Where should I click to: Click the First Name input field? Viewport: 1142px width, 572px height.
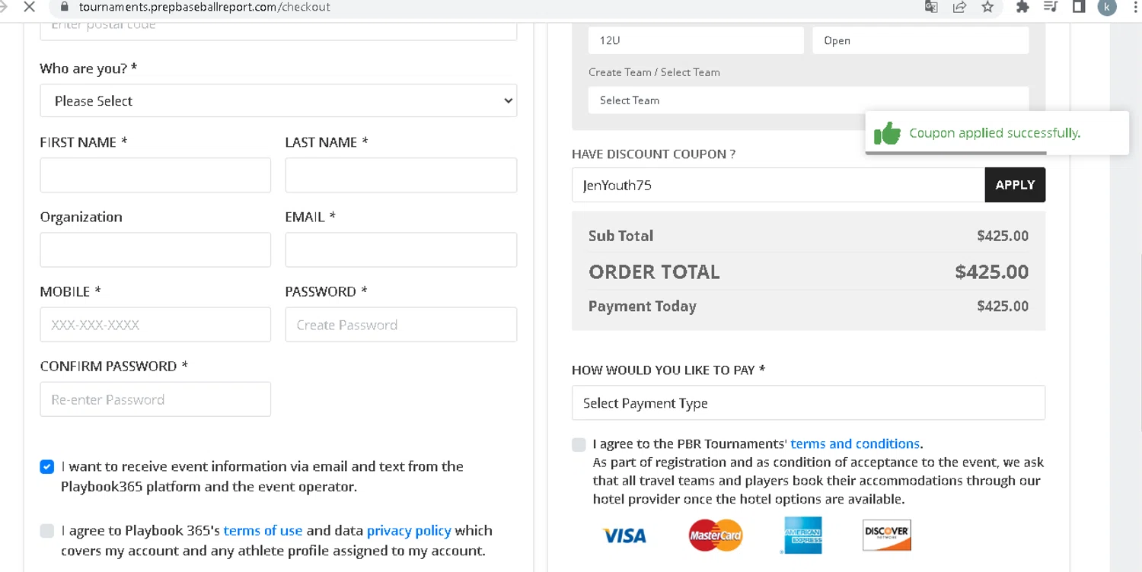point(155,175)
